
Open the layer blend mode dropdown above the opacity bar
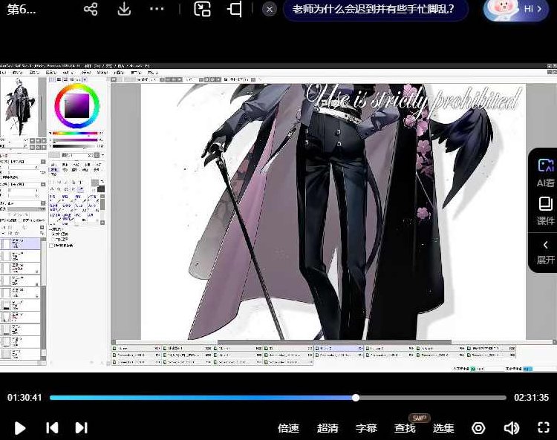coord(43,203)
